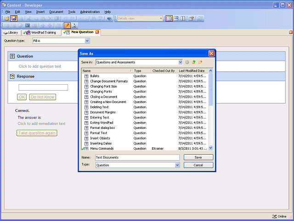Close the Save As dialog

pyautogui.click(x=211, y=53)
